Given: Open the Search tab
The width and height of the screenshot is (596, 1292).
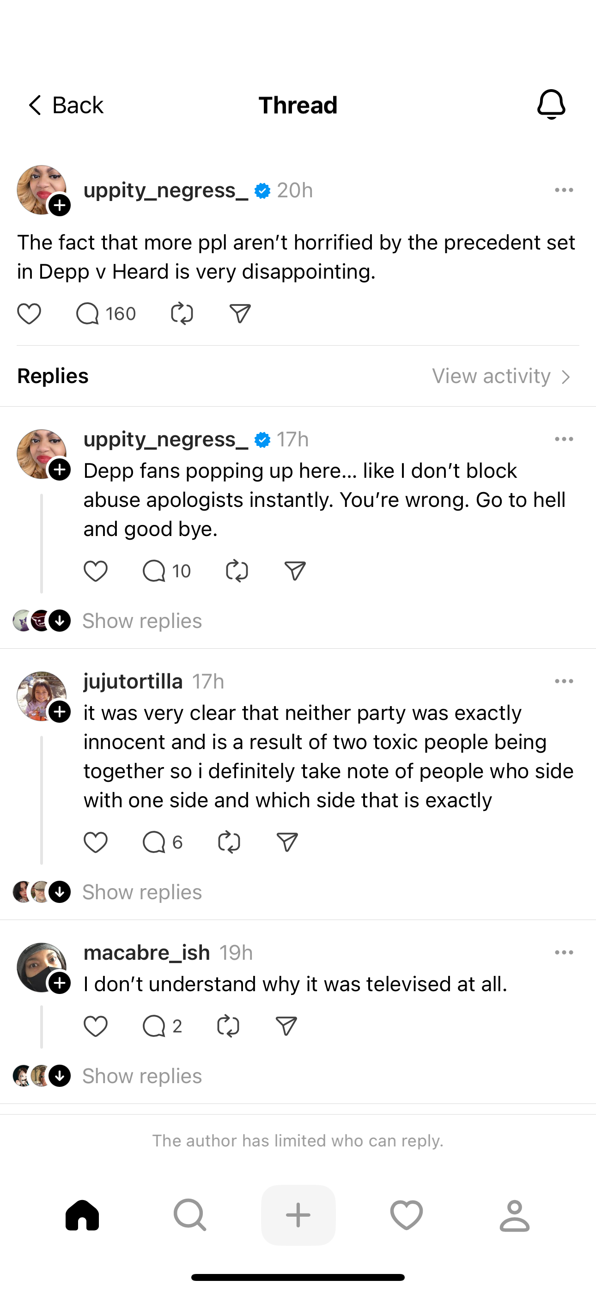Looking at the screenshot, I should point(189,1215).
